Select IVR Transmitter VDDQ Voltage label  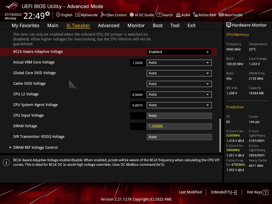coord(39,137)
